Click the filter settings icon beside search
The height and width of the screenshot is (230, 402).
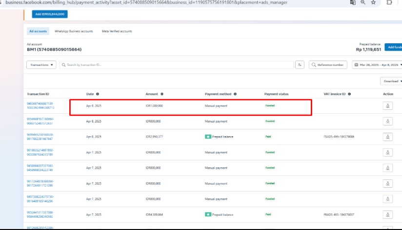pos(300,65)
